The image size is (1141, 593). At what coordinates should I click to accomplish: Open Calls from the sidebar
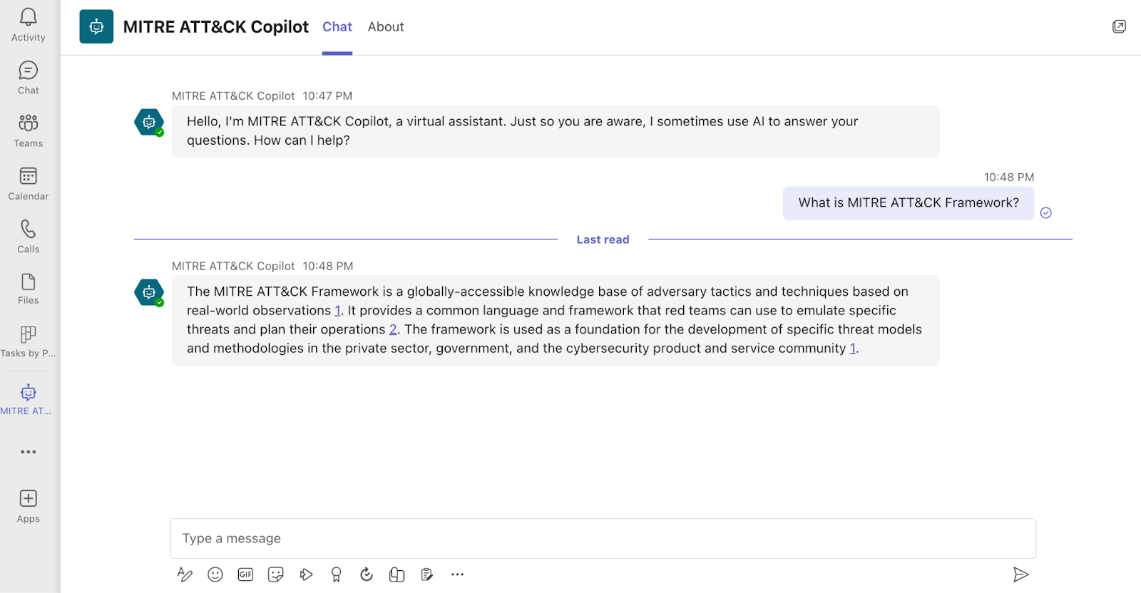point(29,237)
